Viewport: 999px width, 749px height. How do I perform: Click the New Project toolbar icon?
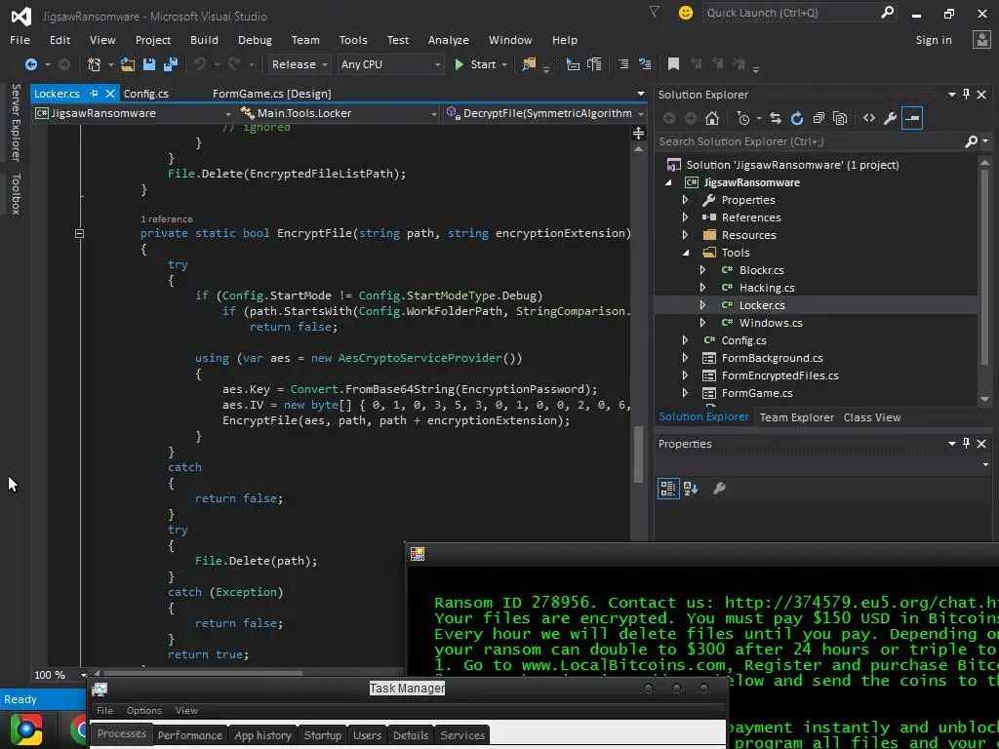tap(94, 64)
